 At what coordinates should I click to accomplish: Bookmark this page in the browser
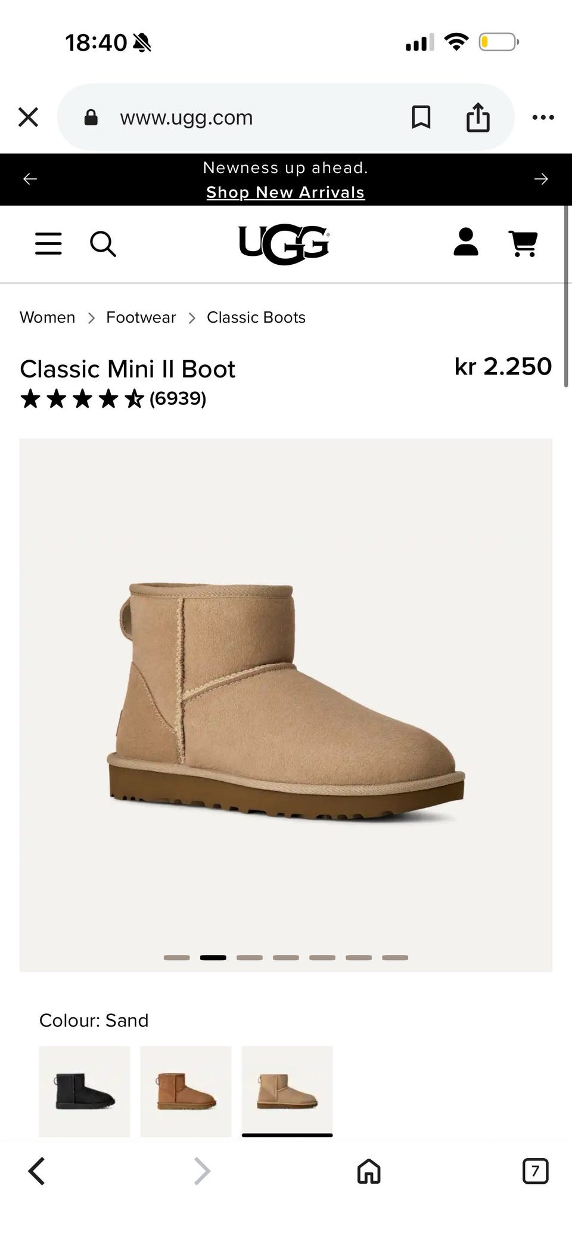pyautogui.click(x=421, y=117)
